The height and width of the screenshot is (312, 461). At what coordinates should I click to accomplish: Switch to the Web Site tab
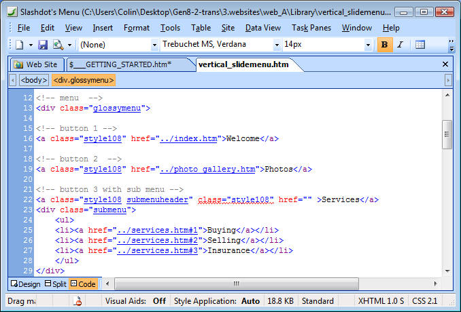pyautogui.click(x=37, y=64)
